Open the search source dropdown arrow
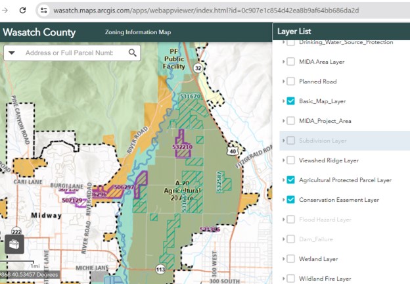The image size is (410, 284). click(12, 53)
